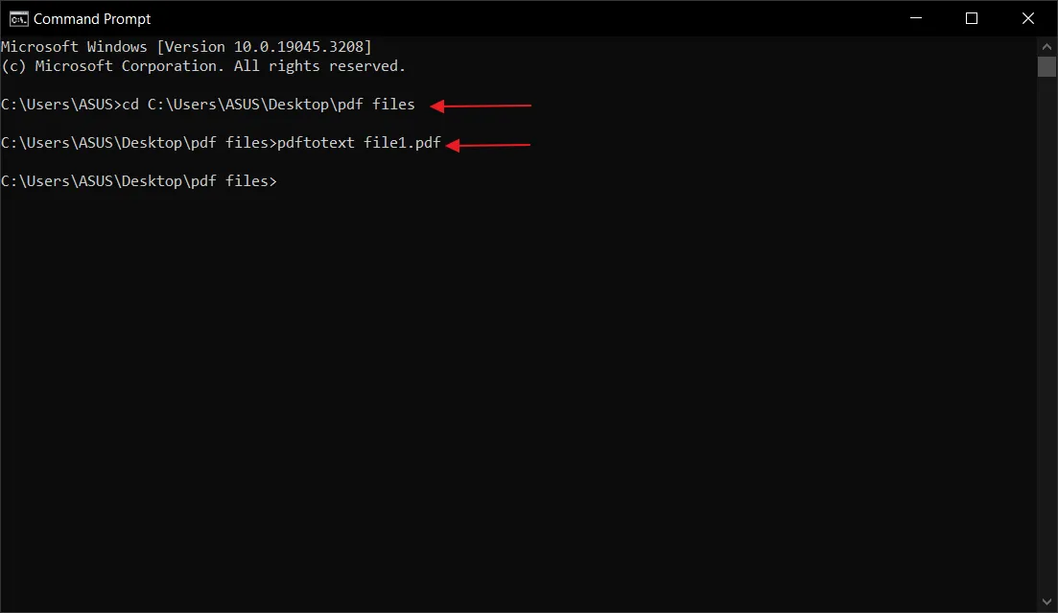
Task: Maximize the Command Prompt window
Action: tap(972, 18)
